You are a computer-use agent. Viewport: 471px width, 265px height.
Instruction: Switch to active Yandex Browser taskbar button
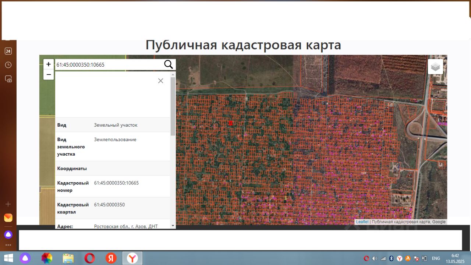coord(132,258)
